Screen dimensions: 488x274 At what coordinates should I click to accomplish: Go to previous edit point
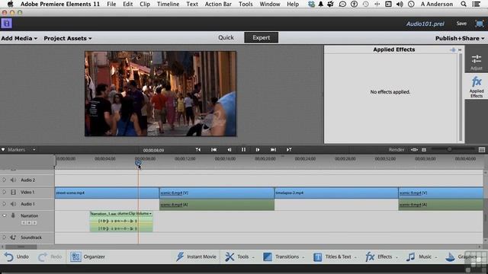(198, 150)
